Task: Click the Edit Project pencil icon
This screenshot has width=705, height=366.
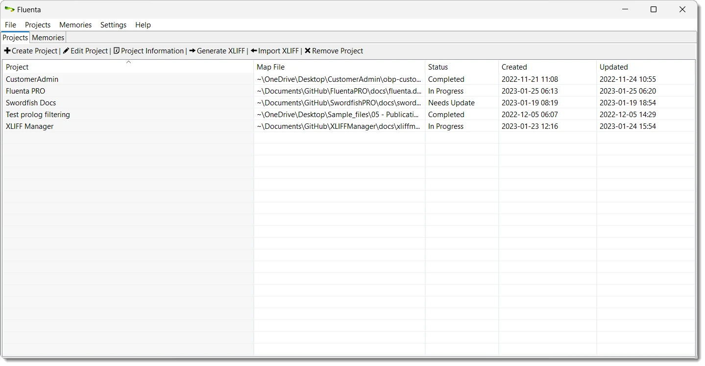Action: (x=66, y=51)
